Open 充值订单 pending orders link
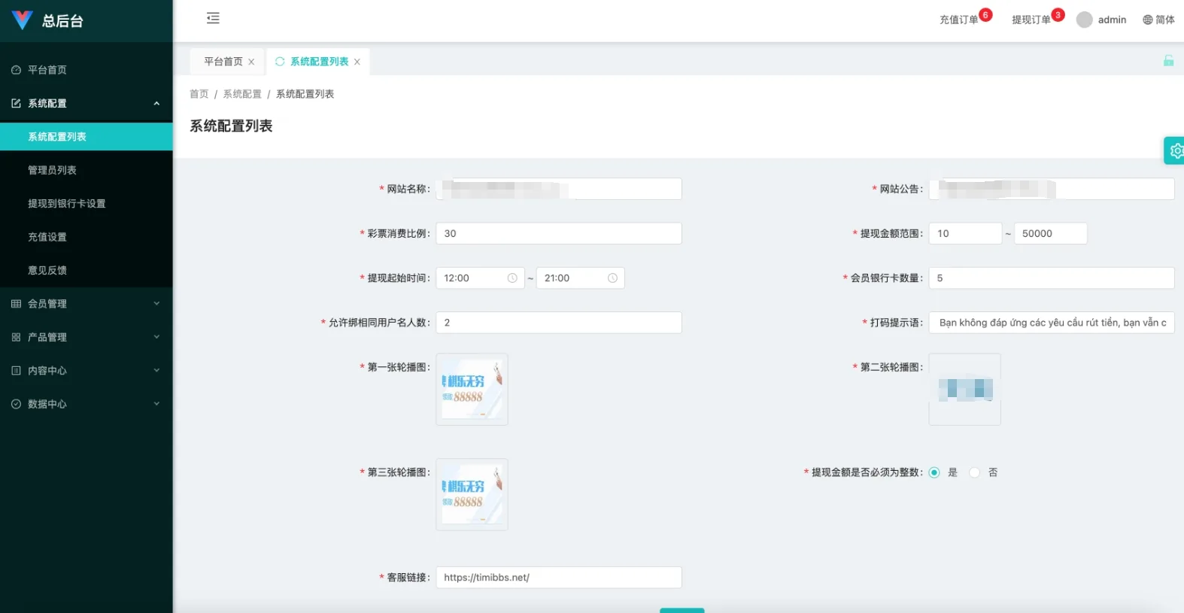1184x613 pixels. pos(958,20)
